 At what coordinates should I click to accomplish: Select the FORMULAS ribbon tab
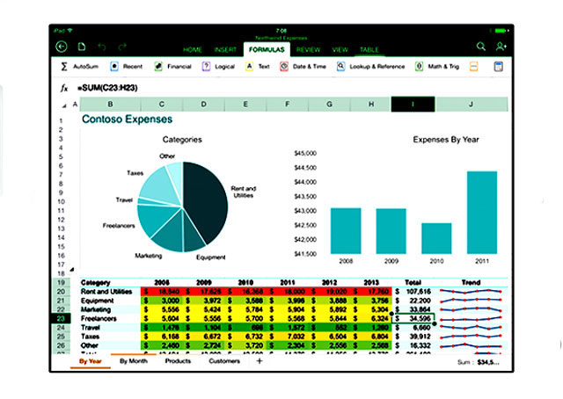pos(267,49)
